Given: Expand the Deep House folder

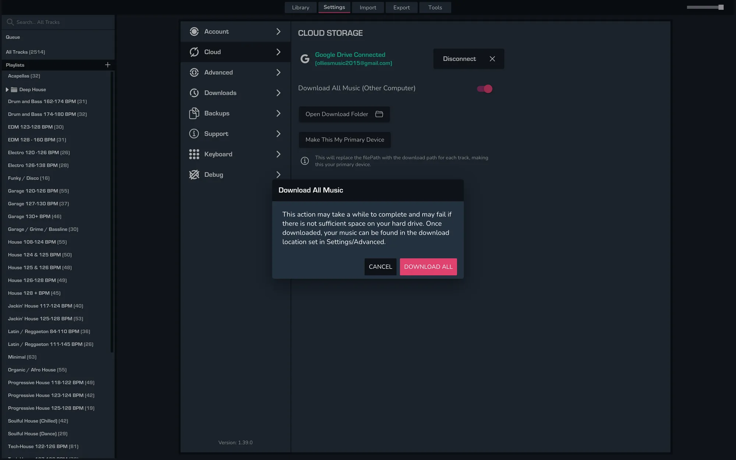Looking at the screenshot, I should [x=7, y=89].
